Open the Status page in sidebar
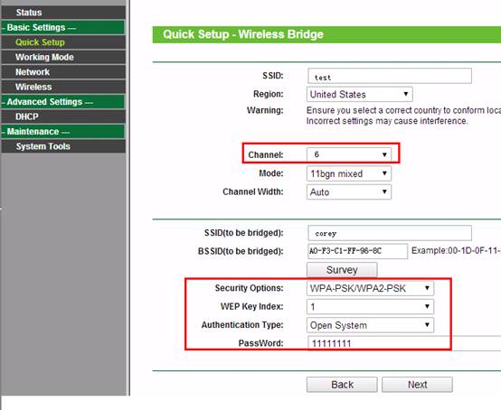 click(x=63, y=13)
